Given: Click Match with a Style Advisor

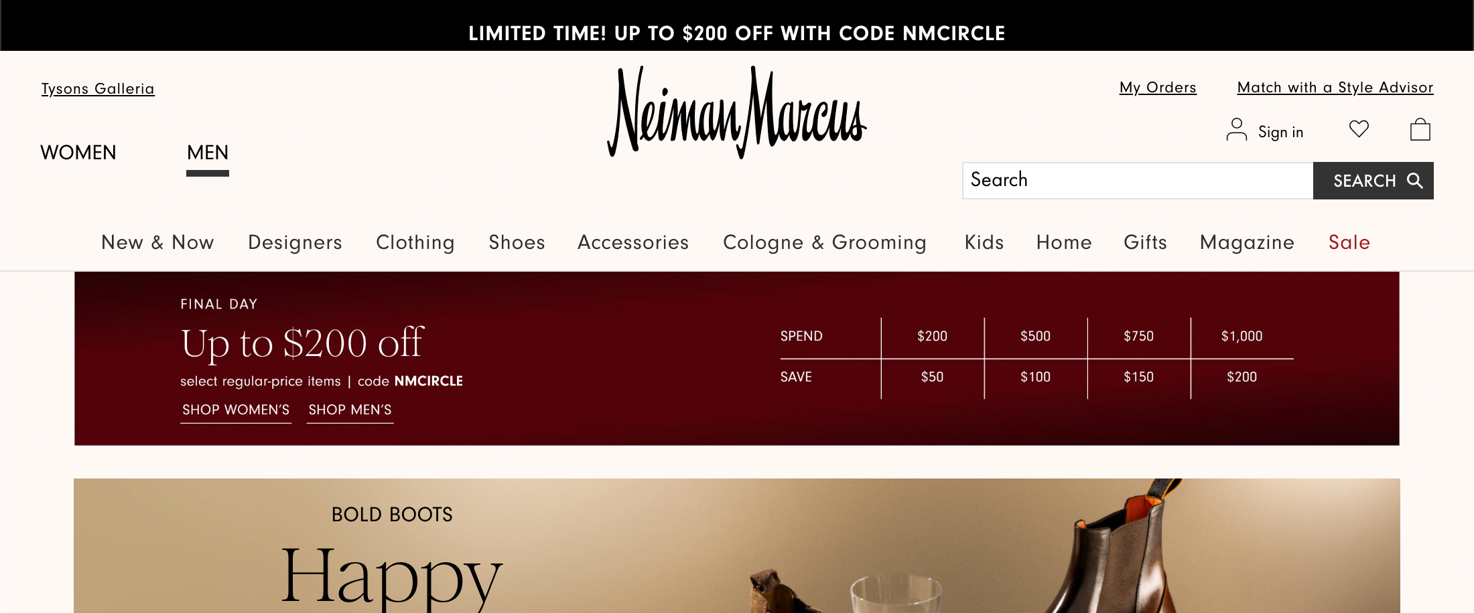Looking at the screenshot, I should (x=1335, y=88).
